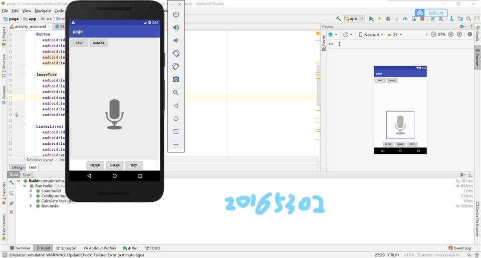Click the emulator volume down icon
Viewport: 481px width, 258px height.
click(176, 40)
